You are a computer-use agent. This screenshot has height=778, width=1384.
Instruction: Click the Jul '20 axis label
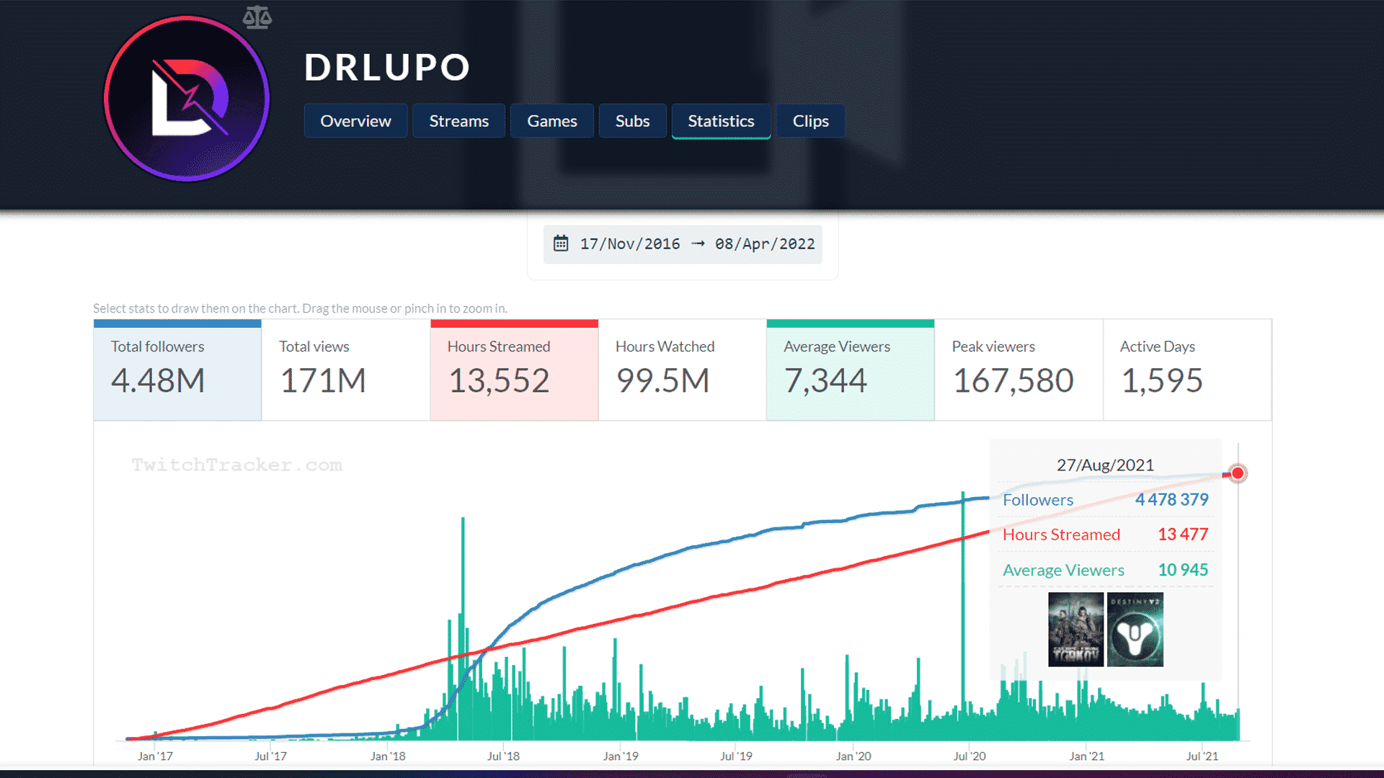tap(970, 756)
